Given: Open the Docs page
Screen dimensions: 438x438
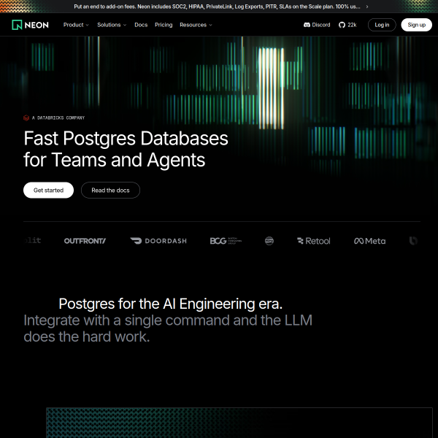Looking at the screenshot, I should [141, 25].
